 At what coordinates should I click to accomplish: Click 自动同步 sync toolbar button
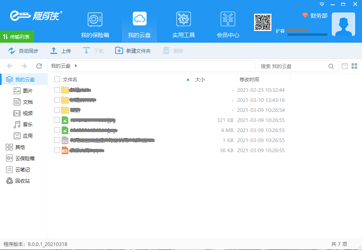tap(23, 51)
